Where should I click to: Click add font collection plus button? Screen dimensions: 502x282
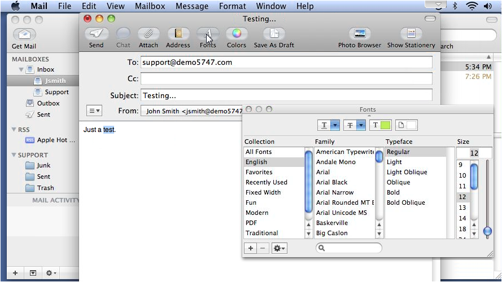(251, 248)
